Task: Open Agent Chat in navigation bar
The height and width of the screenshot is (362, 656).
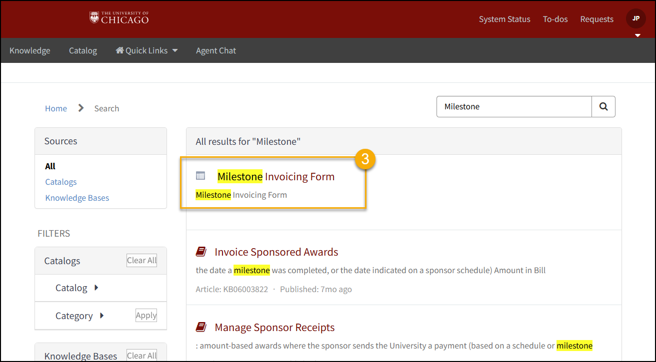Action: click(x=216, y=50)
